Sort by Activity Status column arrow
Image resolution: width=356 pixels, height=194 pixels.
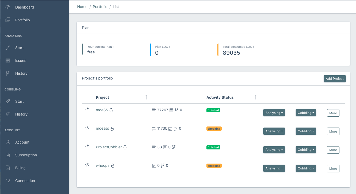(255, 97)
